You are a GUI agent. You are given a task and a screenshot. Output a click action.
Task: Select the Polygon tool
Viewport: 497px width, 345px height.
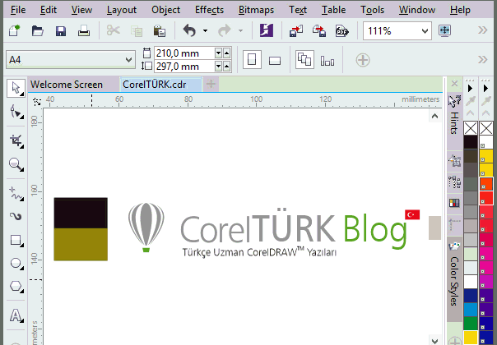(x=16, y=287)
